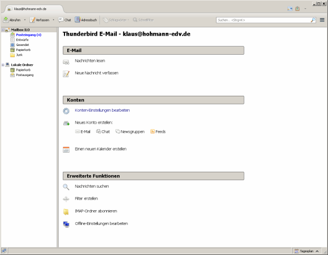Click the Lokale Ordner computer icon
Screen dimensions: 328x255
8,65
